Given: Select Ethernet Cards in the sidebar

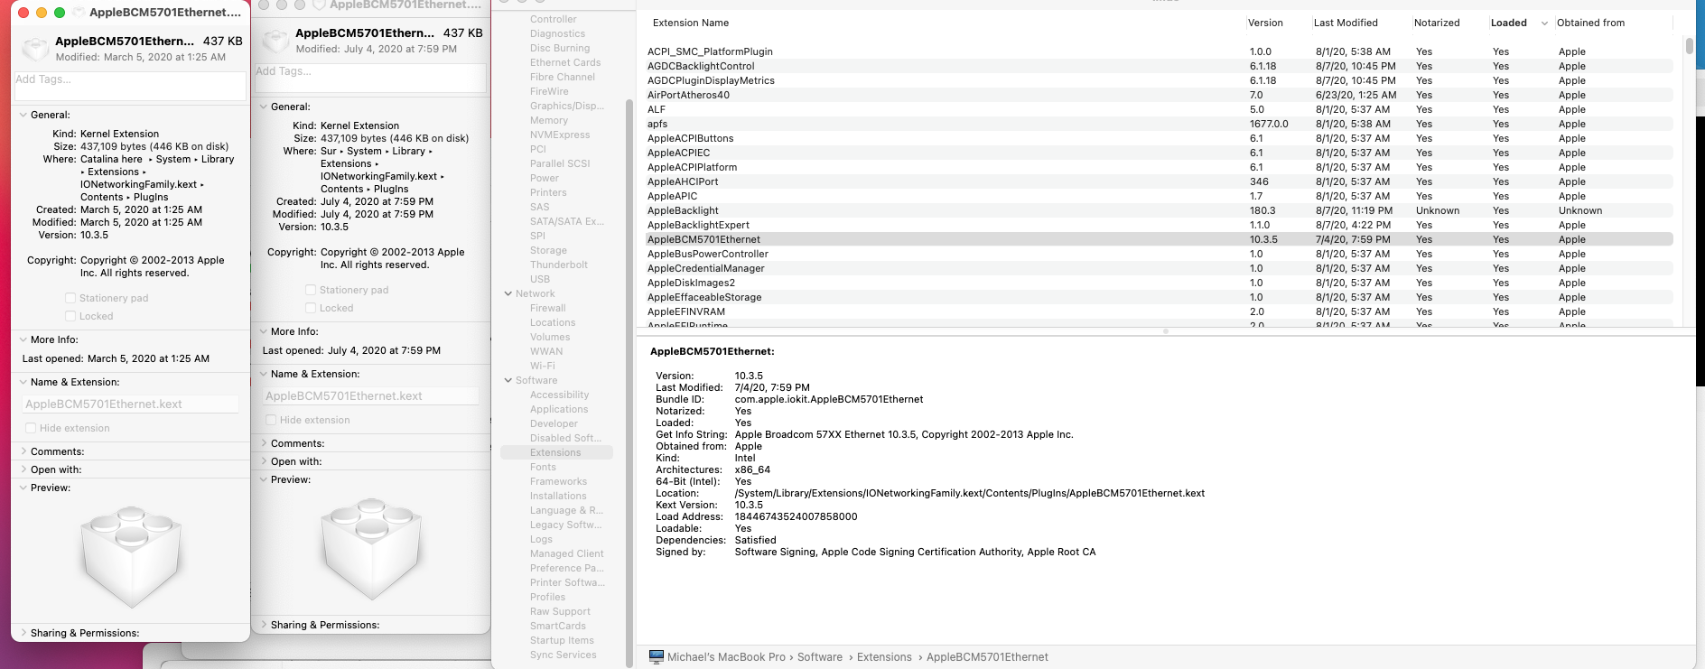Looking at the screenshot, I should (x=564, y=62).
